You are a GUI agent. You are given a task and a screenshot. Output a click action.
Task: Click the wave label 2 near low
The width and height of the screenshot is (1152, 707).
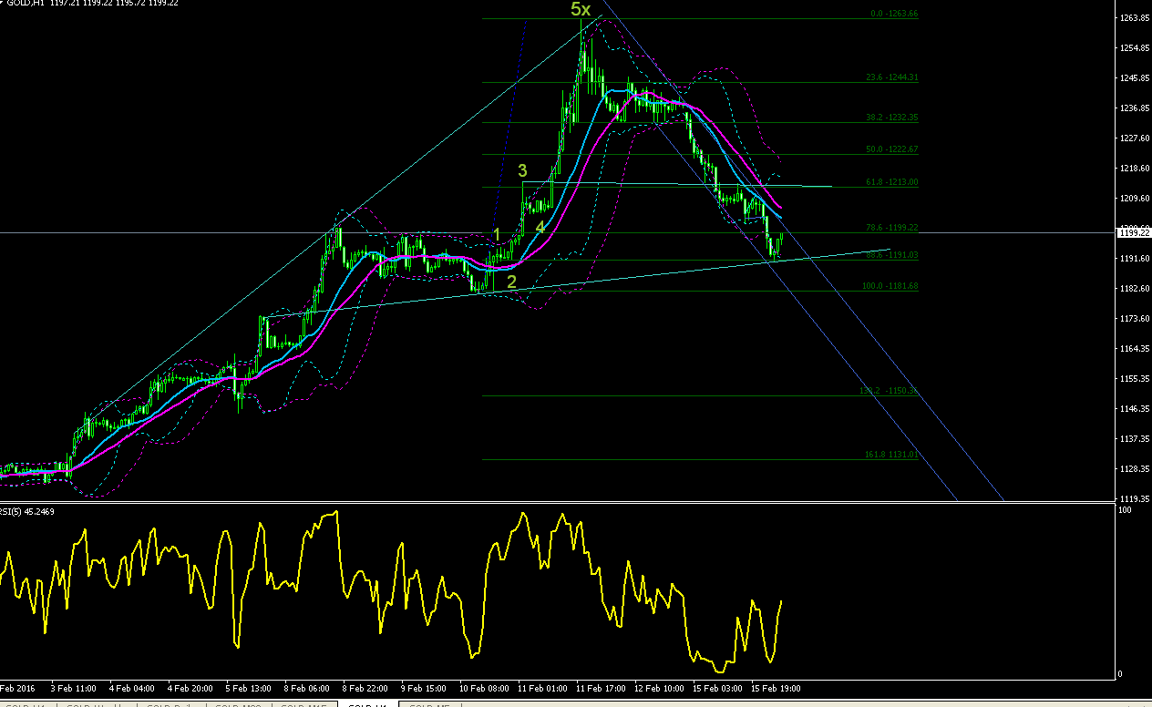point(511,282)
